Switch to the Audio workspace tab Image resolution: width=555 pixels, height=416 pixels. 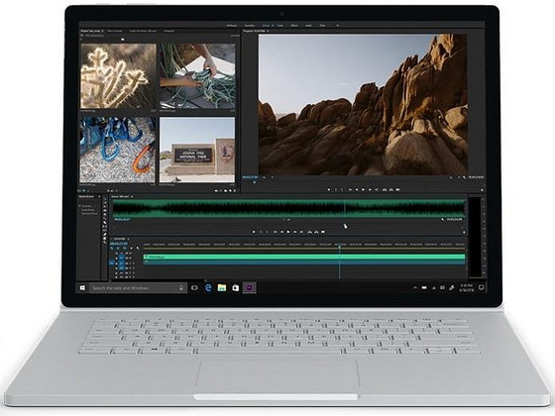point(308,26)
